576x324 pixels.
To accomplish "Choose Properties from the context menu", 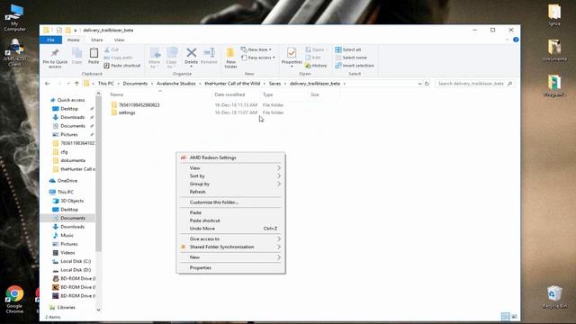I will click(230, 268).
